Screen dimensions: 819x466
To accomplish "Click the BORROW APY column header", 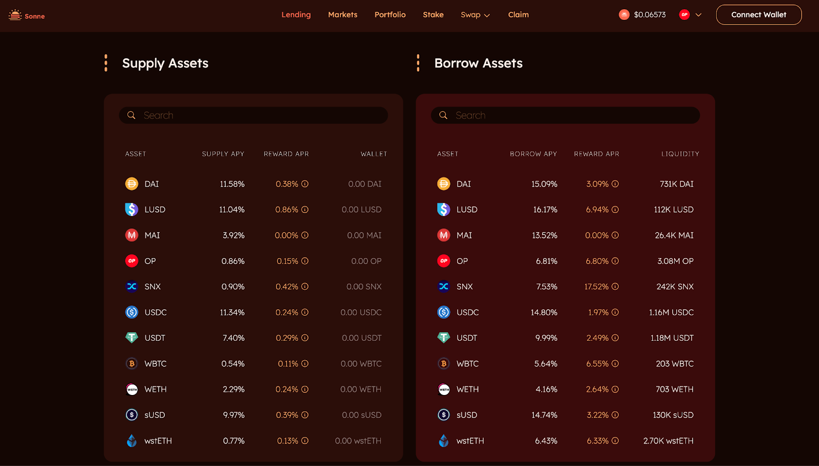I will click(x=533, y=154).
